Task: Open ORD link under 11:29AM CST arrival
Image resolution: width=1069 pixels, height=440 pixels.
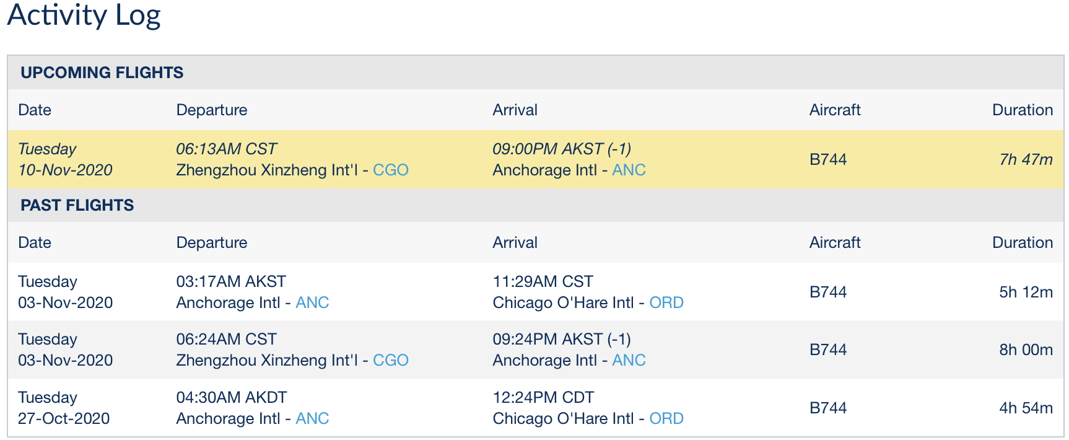Action: click(x=666, y=302)
